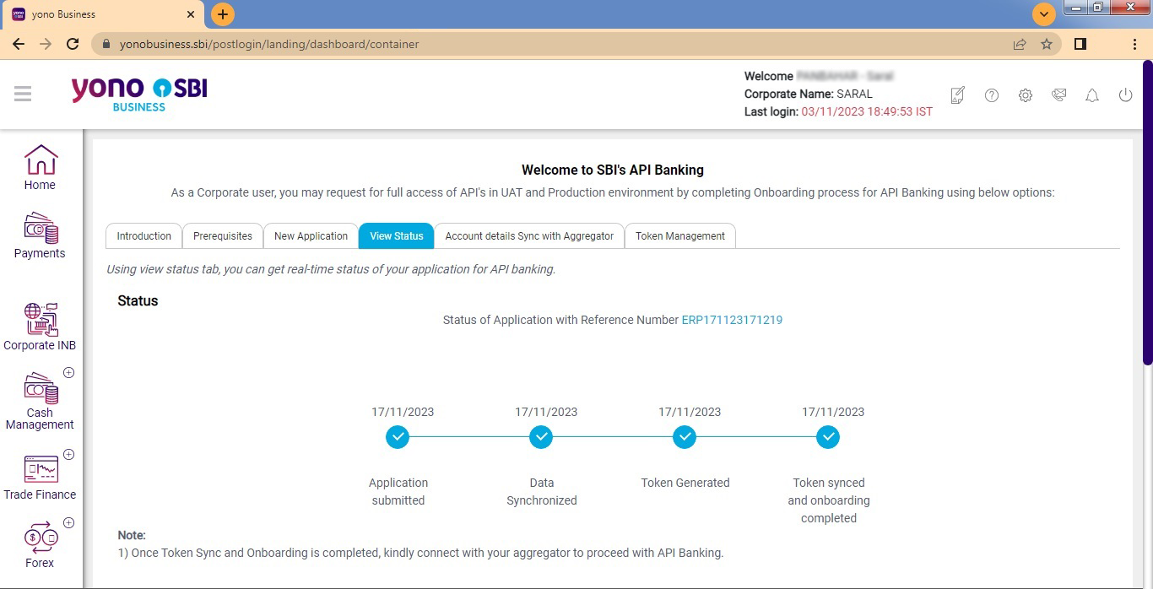Select the View Status tab
Image resolution: width=1153 pixels, height=589 pixels.
(397, 236)
